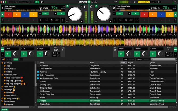Click the Try Serato DJ Pro button
The height and width of the screenshot is (111, 178).
click(144, 2)
